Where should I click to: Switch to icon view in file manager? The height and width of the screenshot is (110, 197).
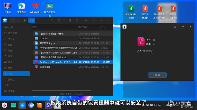point(59,20)
